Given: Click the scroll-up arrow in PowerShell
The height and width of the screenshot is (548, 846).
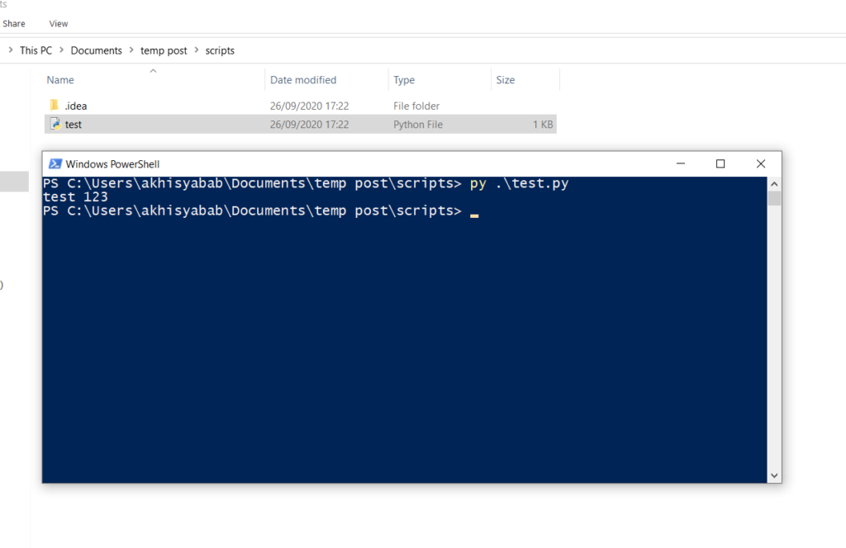Looking at the screenshot, I should point(774,183).
